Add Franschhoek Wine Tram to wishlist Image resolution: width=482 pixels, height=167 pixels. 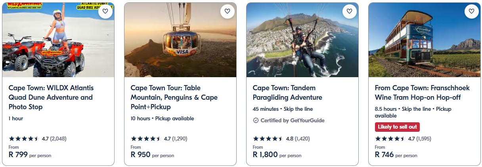click(471, 11)
